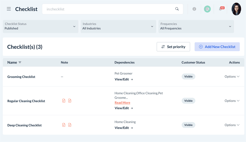Open View/Edit for Grooming Checklist dependencies
The image size is (246, 142).
coord(124,79)
